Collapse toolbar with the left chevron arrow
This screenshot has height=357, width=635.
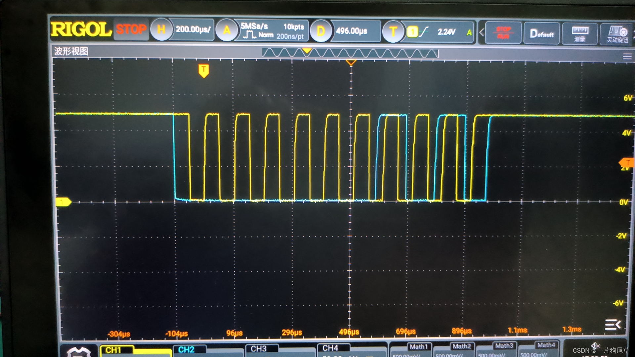tap(482, 32)
